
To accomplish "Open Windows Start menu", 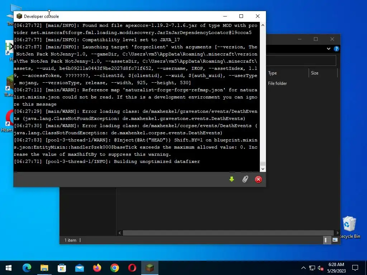I will (9, 268).
